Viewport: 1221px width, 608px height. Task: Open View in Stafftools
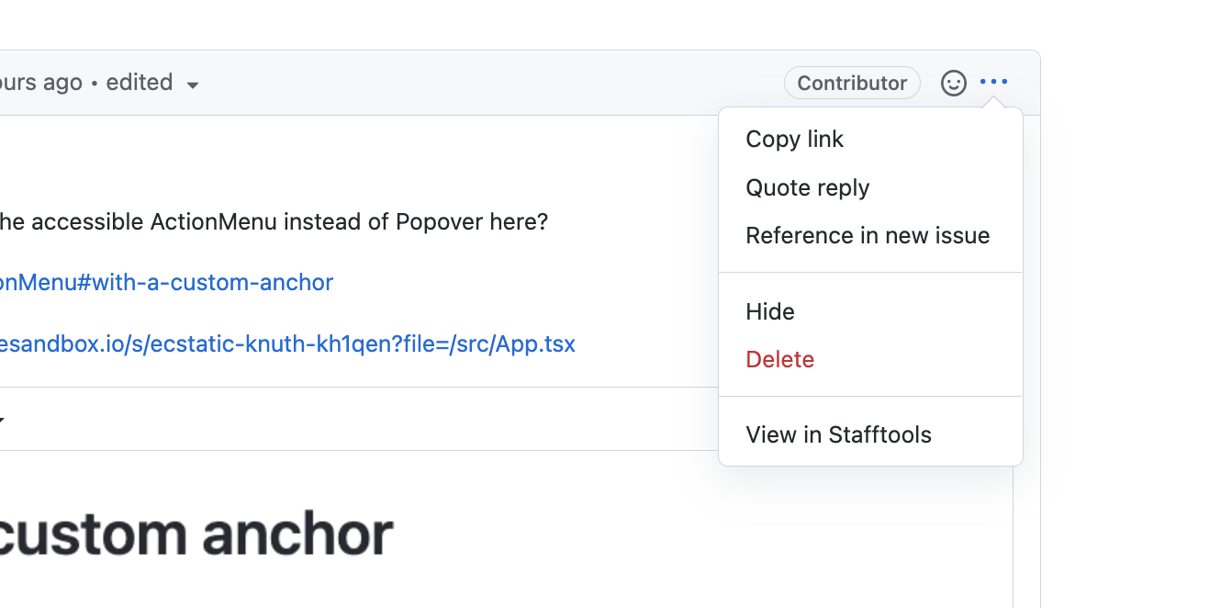[838, 433]
